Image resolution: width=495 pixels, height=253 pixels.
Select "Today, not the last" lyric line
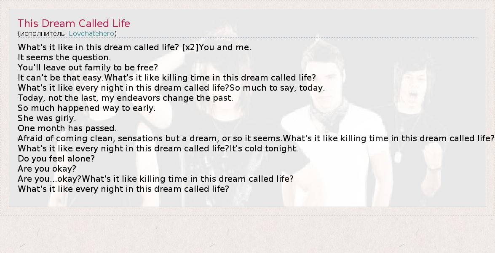125,98
